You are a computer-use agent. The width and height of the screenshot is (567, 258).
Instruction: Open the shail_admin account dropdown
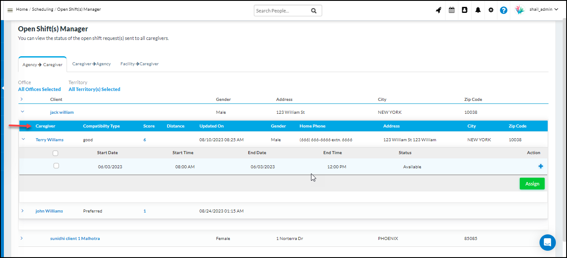(543, 9)
